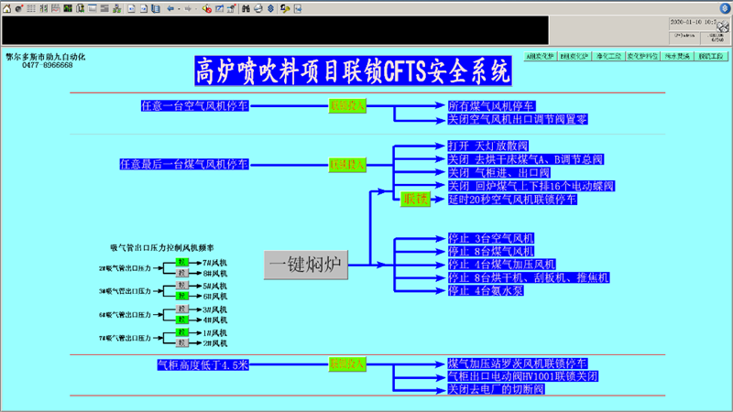Click 煤气加压站罗茨风机联锁停车 label
This screenshot has width=733, height=412.
518,363
